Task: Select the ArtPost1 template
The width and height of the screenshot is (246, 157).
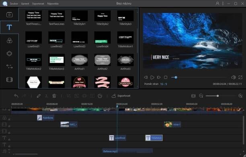Action: [x=80, y=60]
